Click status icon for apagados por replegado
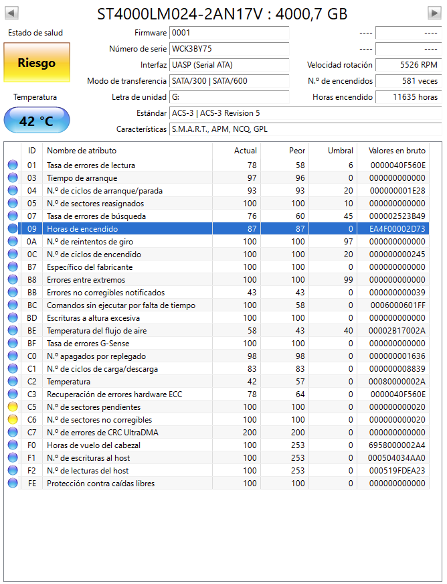 13,356
